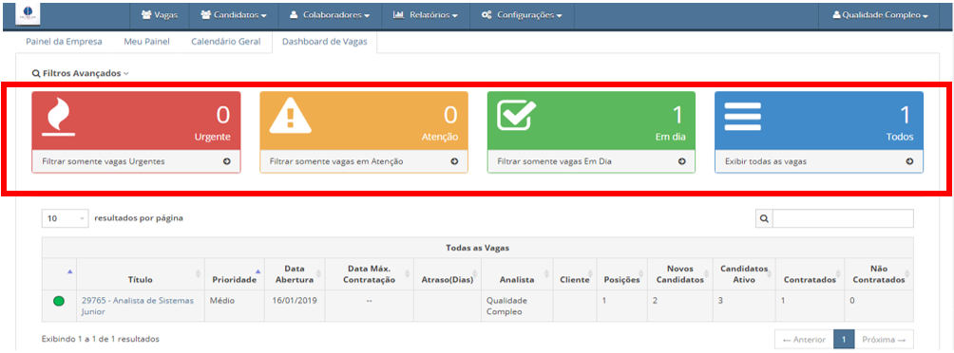Click the Todos label on blue card
This screenshot has width=954, height=353.
(900, 137)
